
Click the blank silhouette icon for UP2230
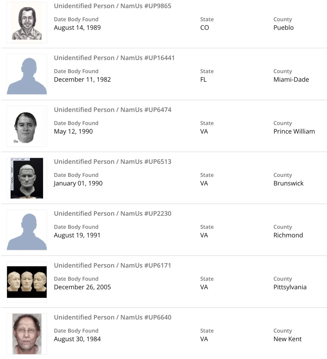coord(27,230)
